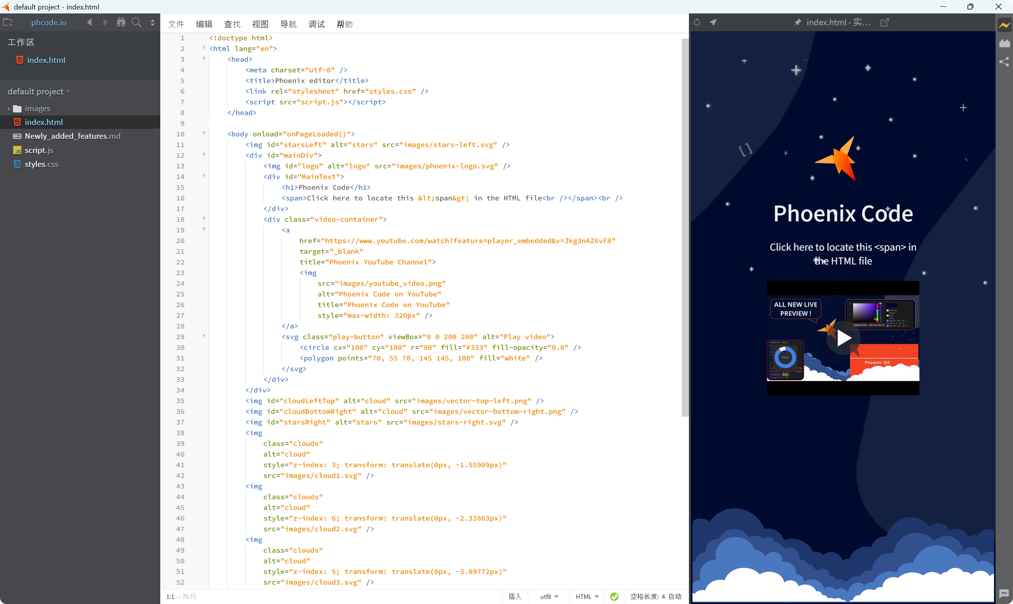Click the play button on video preview
This screenshot has height=604, width=1013.
click(843, 338)
